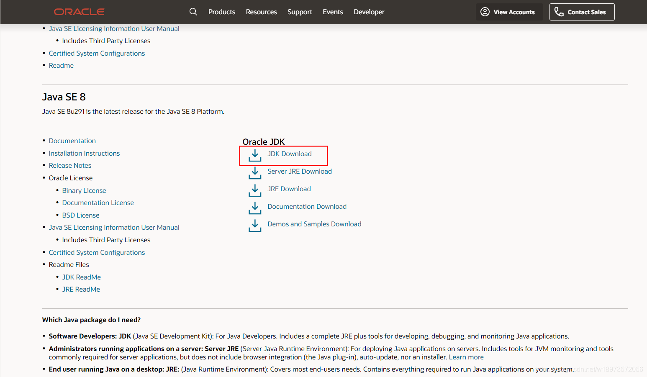
Task: Open the Products menu
Action: coord(222,12)
